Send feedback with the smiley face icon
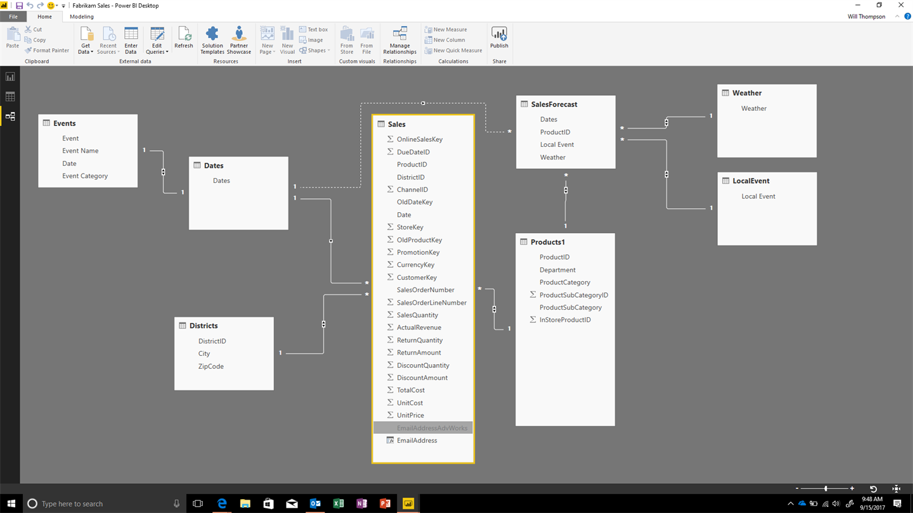Viewport: 913px width, 513px height. (51, 6)
